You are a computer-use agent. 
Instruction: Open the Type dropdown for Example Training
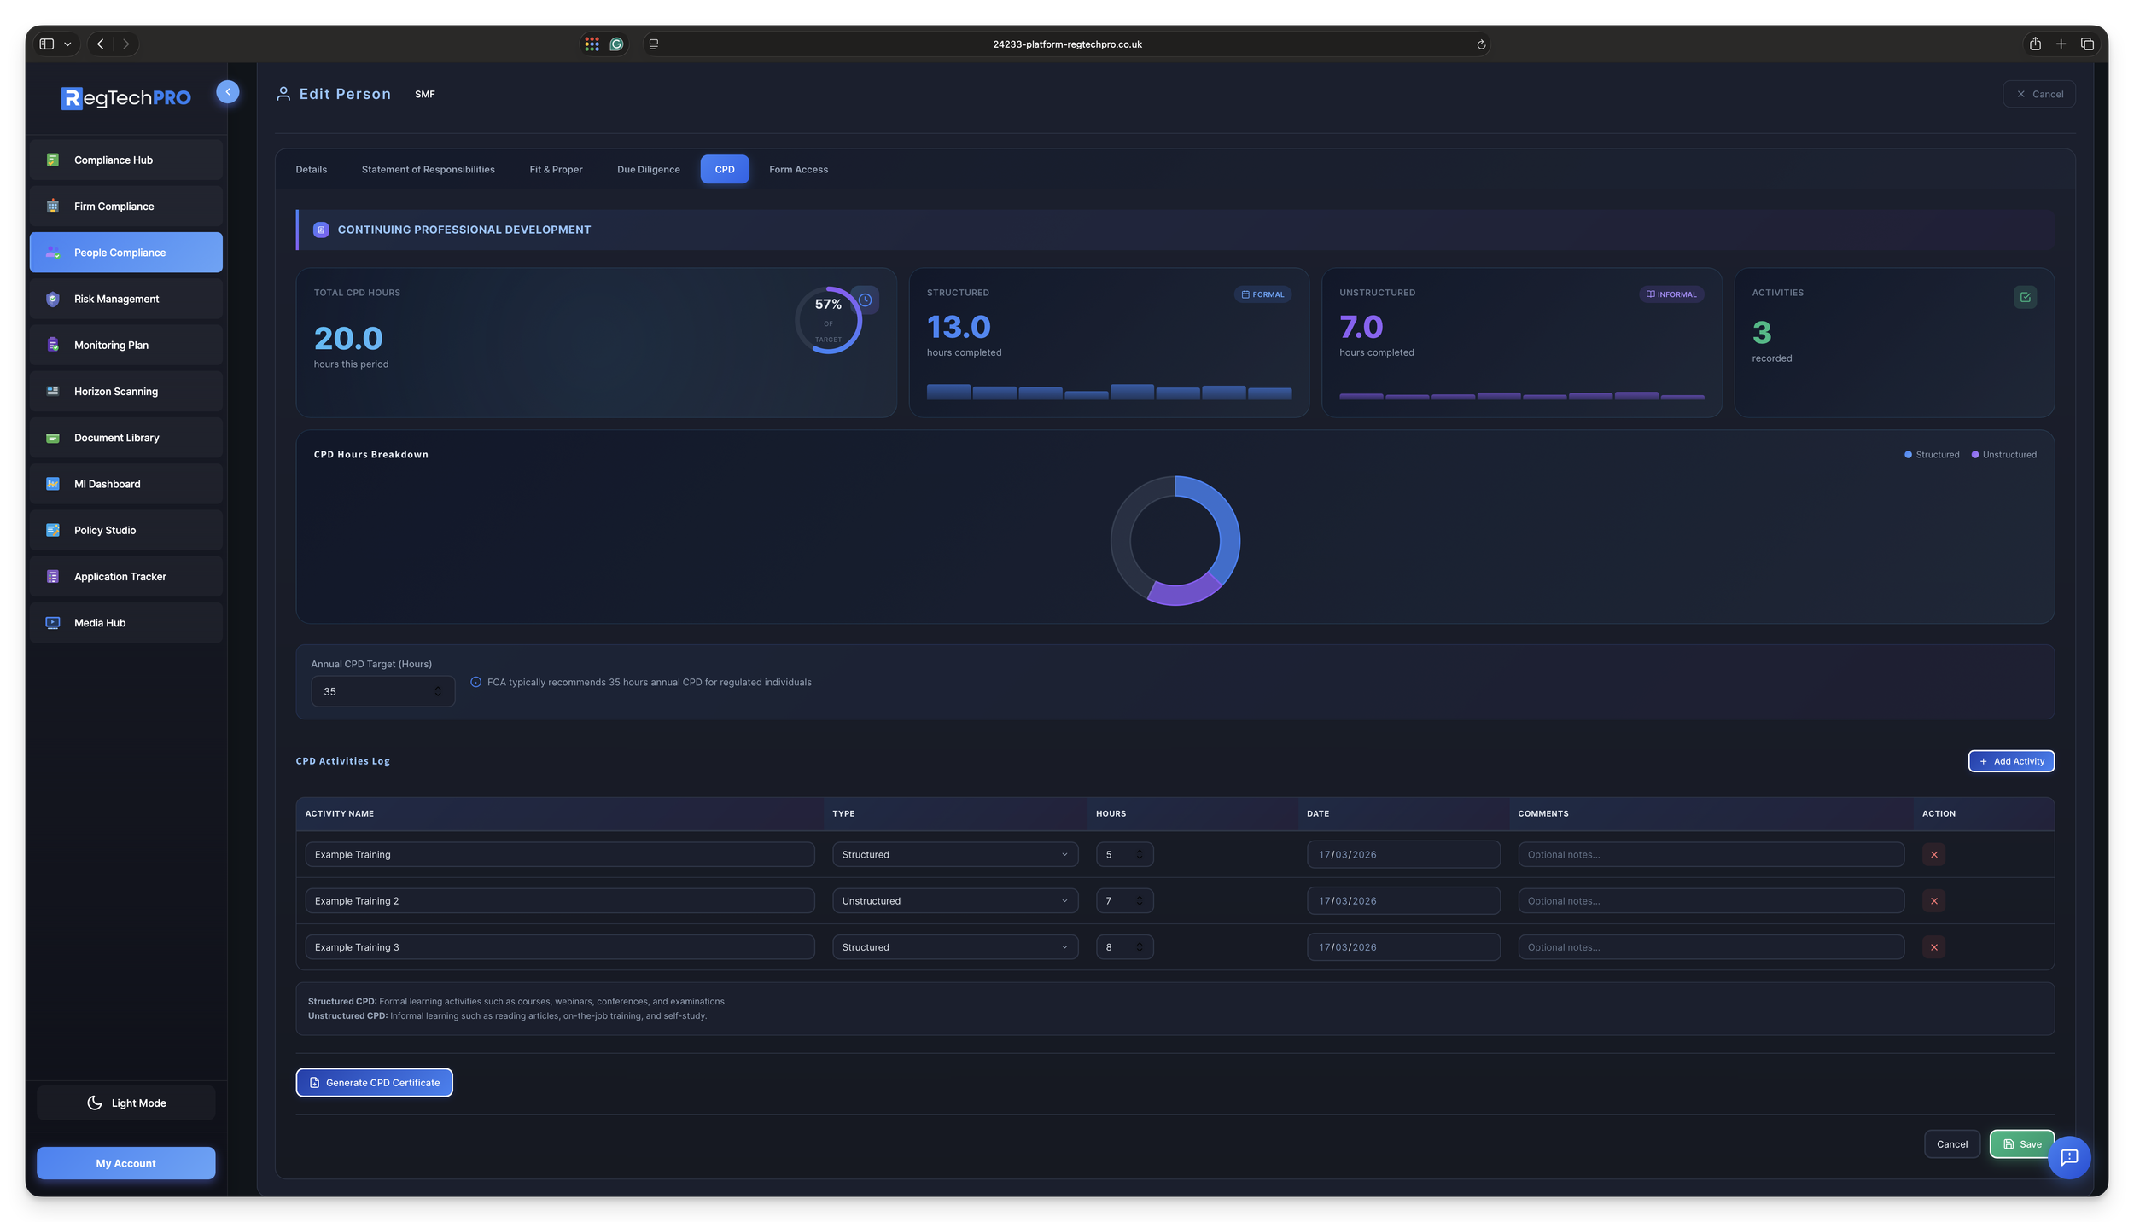[x=954, y=854]
